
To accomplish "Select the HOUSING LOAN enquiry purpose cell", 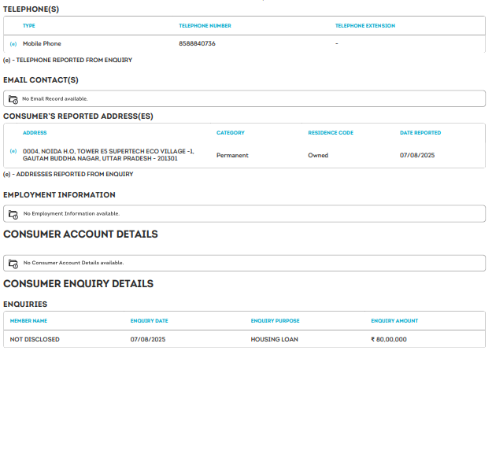I will pos(274,340).
